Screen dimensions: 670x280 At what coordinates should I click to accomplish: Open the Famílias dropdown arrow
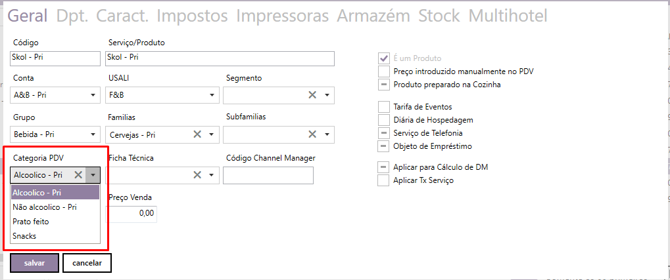pos(212,135)
